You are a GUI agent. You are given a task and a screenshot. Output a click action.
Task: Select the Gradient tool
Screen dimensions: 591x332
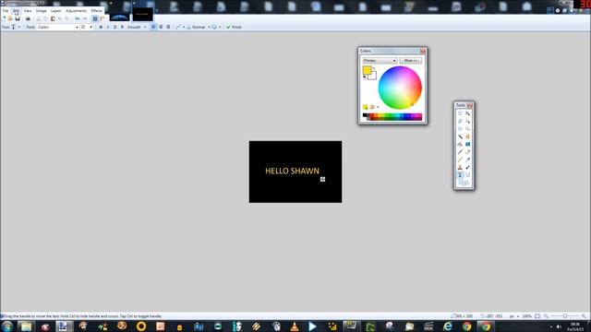click(468, 144)
